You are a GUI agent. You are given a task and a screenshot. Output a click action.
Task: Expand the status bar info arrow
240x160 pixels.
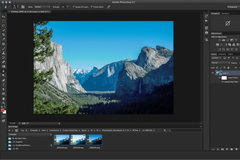click(x=60, y=123)
